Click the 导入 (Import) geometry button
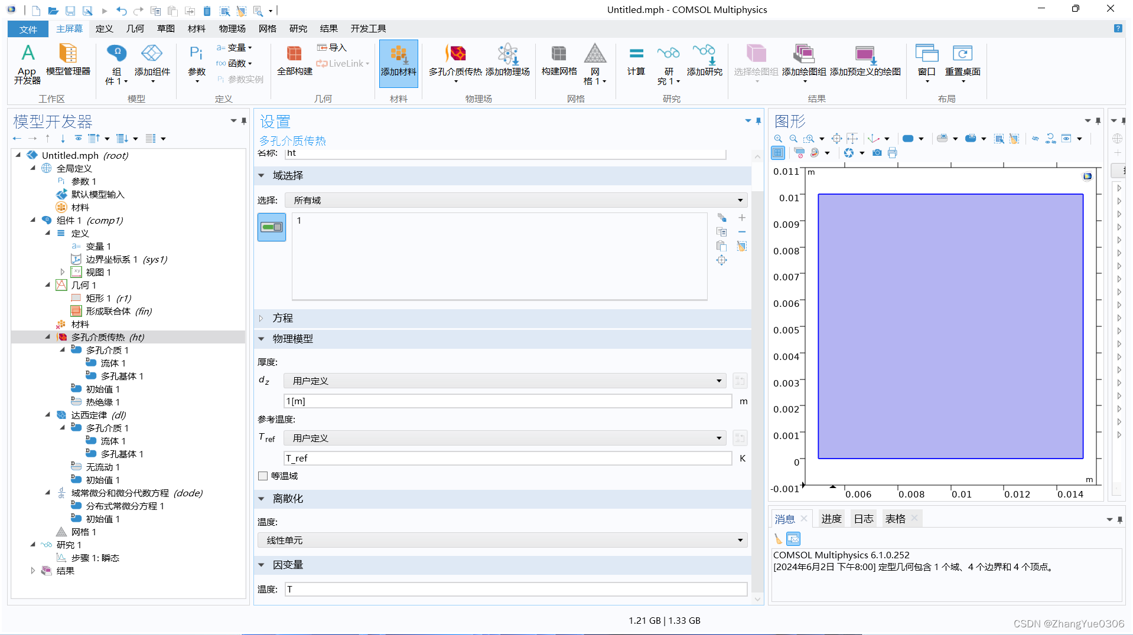 [331, 47]
